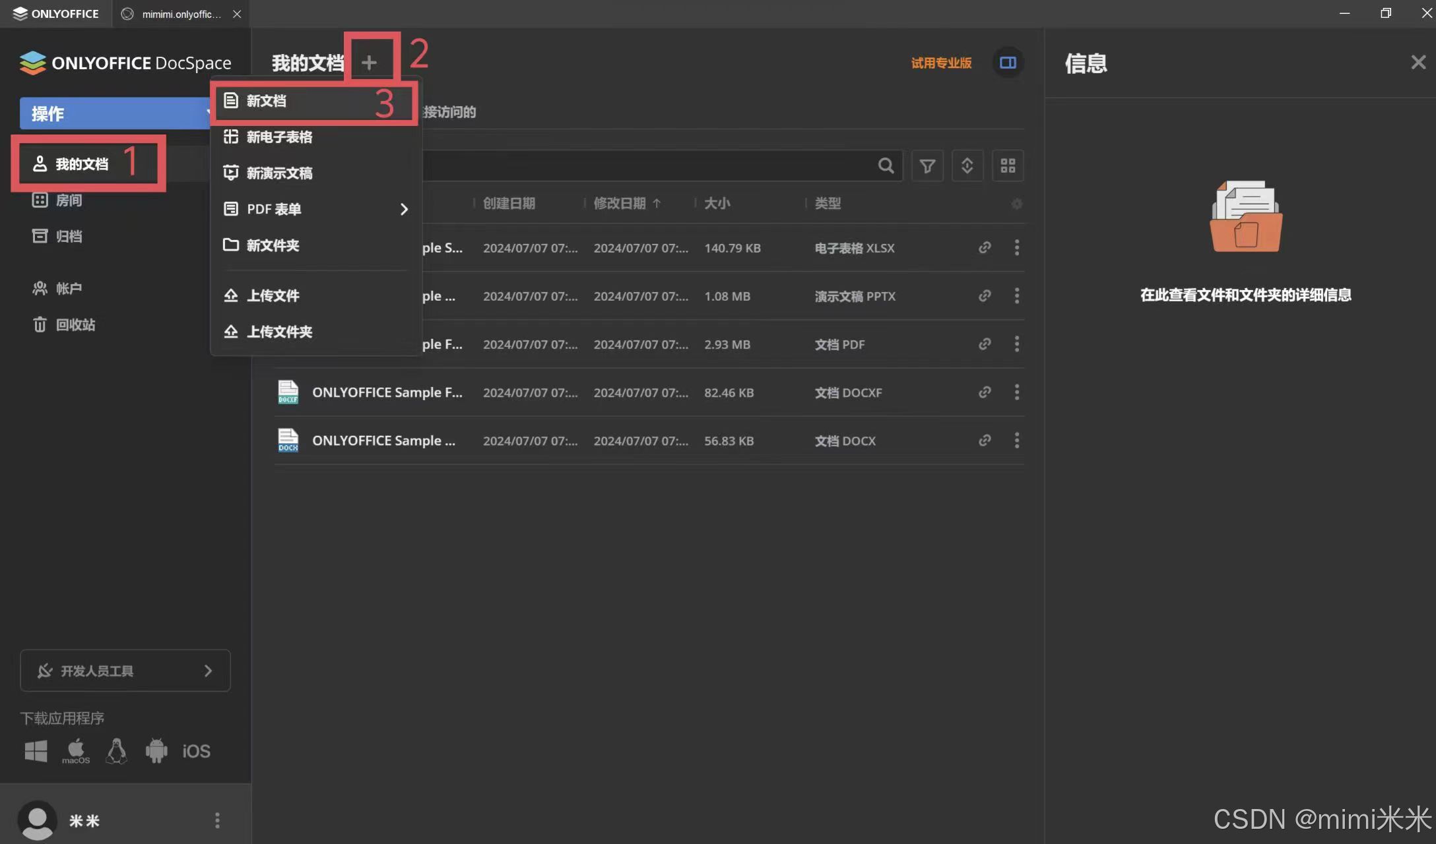Copy link icon for DOCX row
The height and width of the screenshot is (844, 1436).
[985, 440]
